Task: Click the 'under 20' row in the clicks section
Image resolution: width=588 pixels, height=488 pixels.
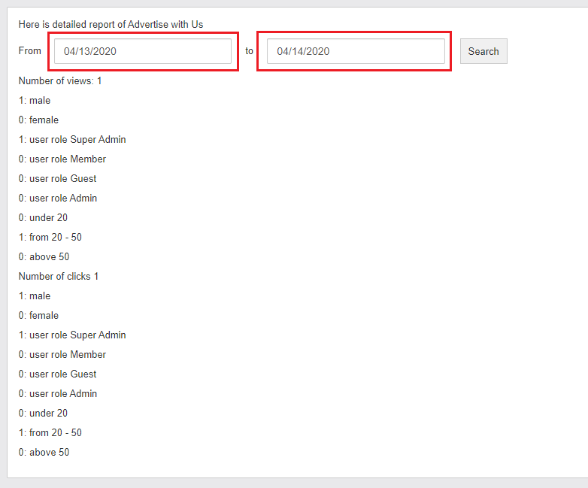Action: coord(43,413)
